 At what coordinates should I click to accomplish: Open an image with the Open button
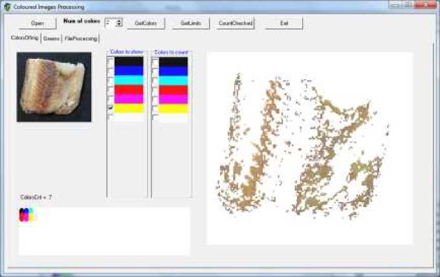pos(38,23)
